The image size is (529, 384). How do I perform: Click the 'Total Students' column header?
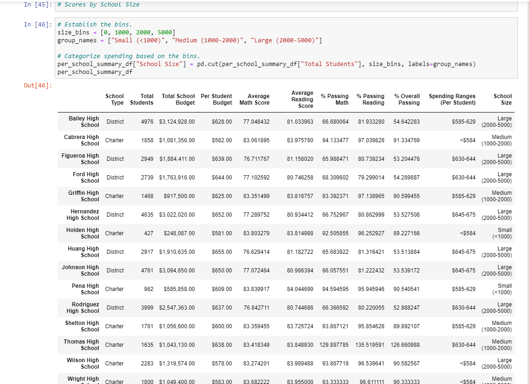pyautogui.click(x=142, y=99)
